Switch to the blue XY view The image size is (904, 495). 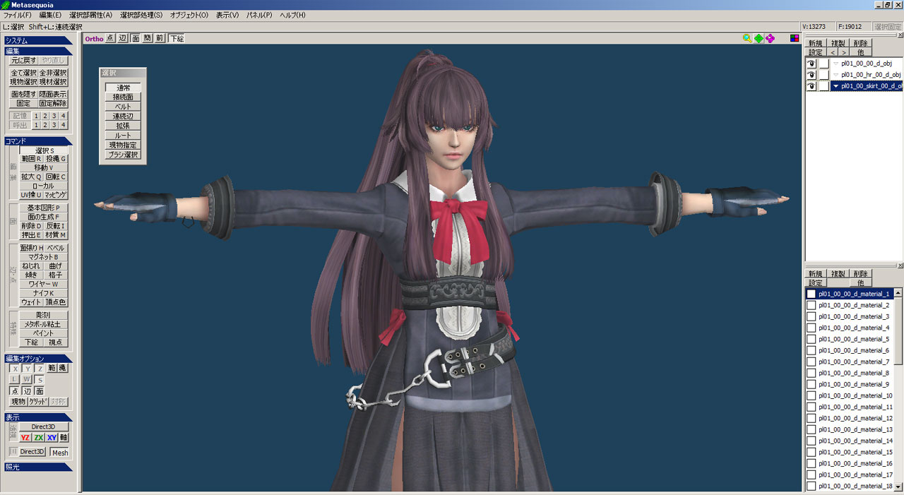coord(52,438)
